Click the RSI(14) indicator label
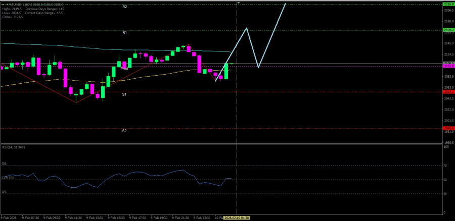 point(13,147)
